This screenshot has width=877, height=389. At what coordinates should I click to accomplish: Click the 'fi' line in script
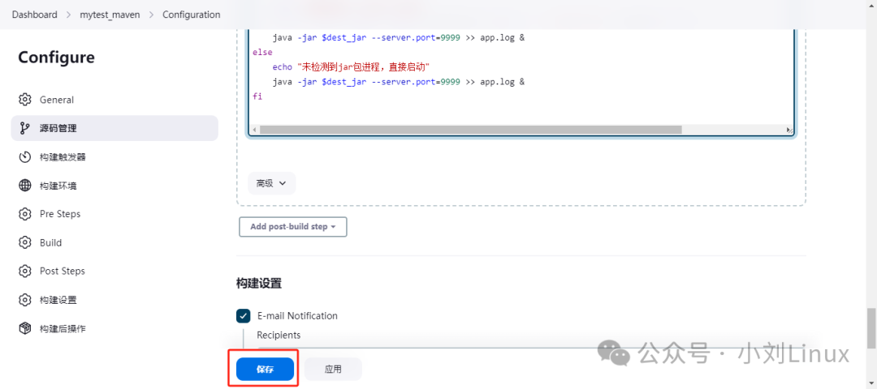click(x=257, y=96)
